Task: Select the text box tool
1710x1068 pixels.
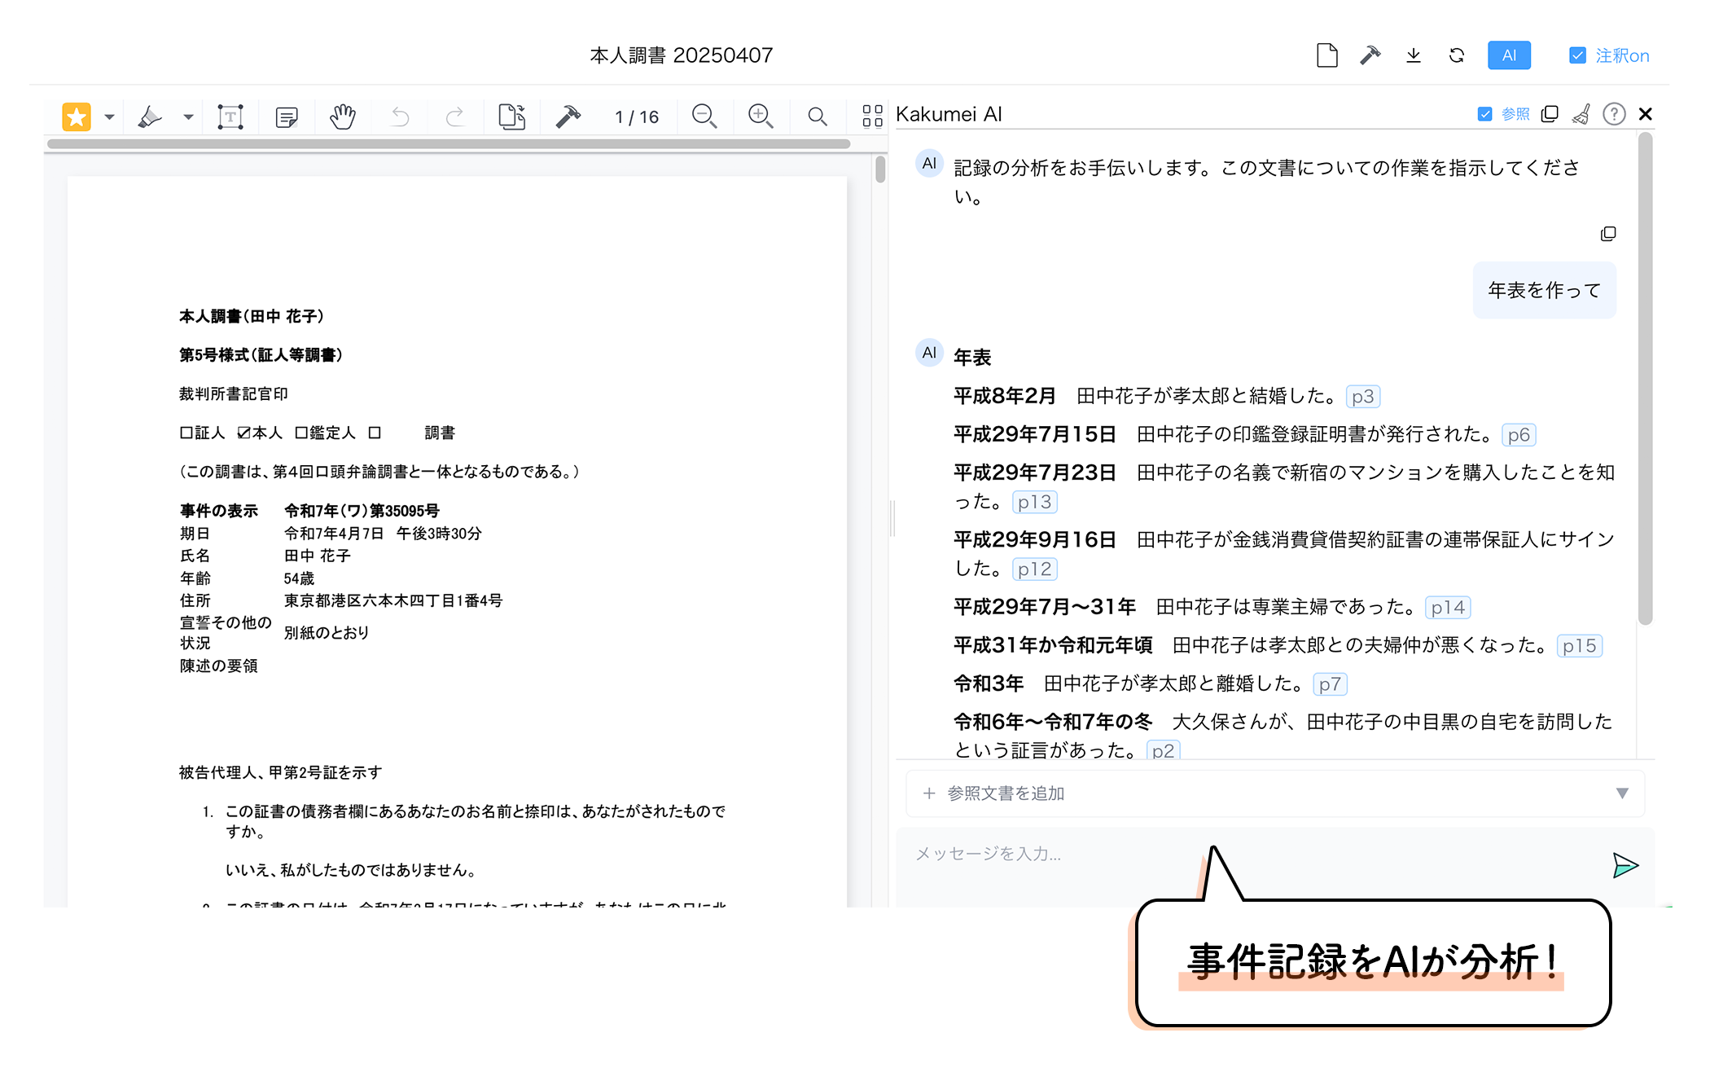Action: coord(230,117)
